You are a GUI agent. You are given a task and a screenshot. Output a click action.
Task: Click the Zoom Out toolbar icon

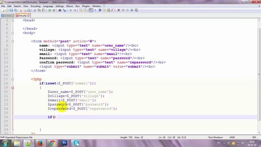(75, 10)
